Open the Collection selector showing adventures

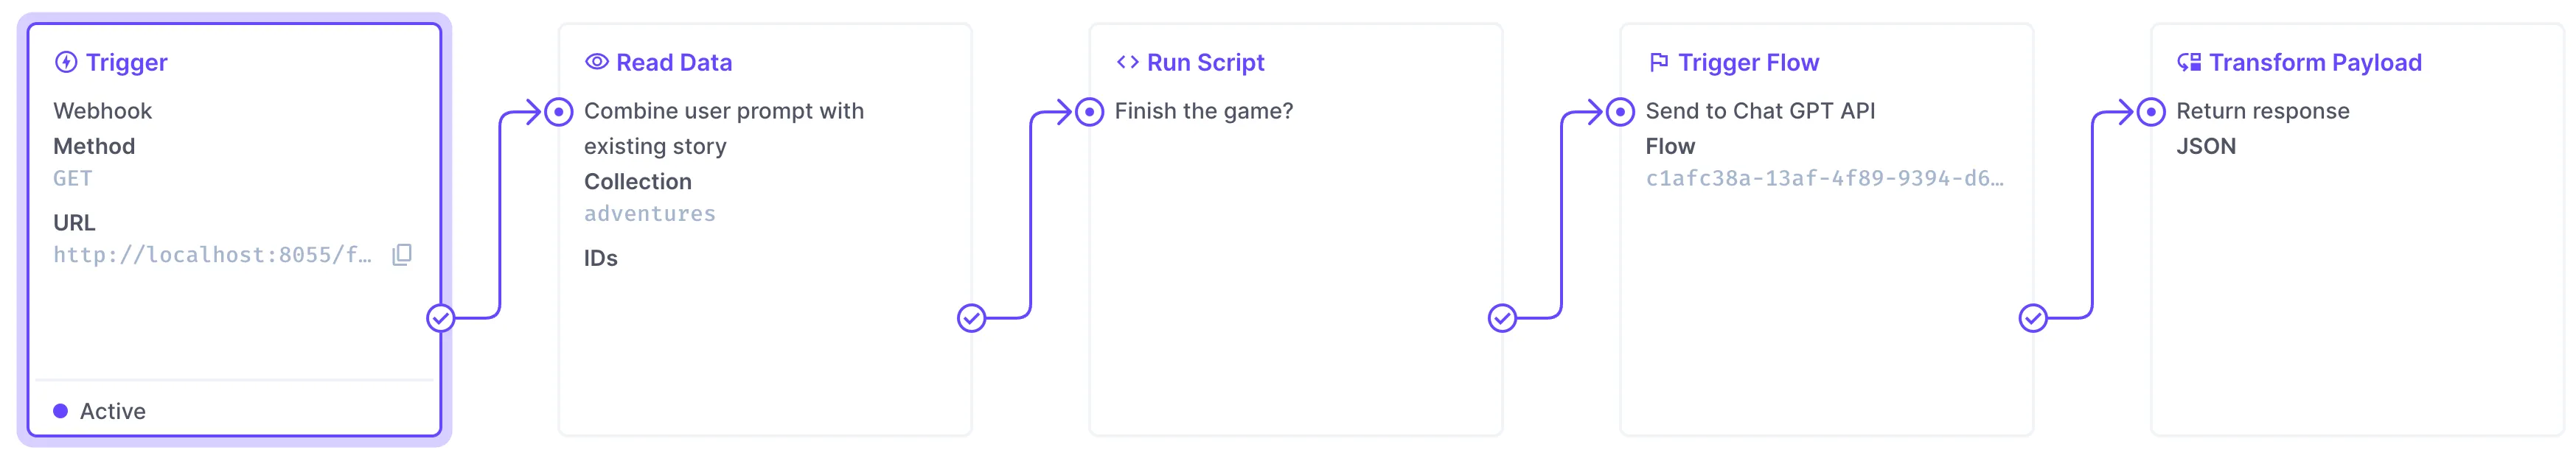649,213
